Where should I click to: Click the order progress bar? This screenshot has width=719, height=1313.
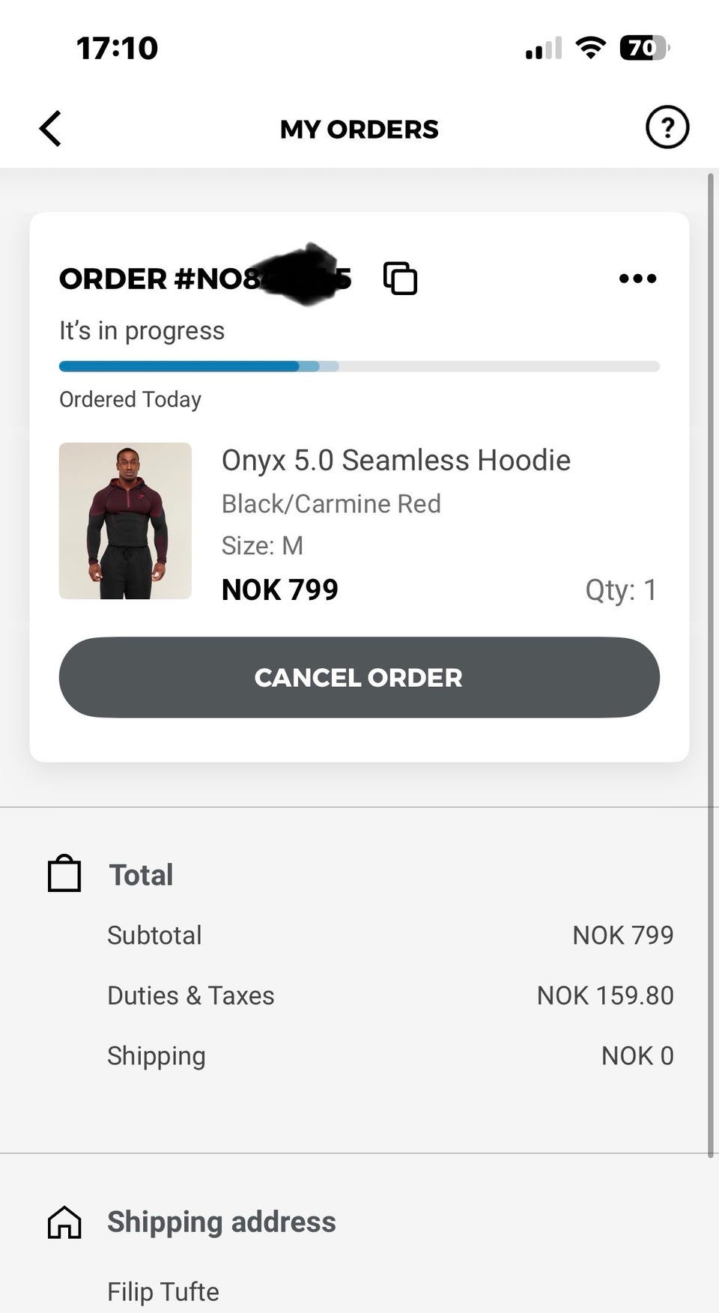tap(359, 366)
